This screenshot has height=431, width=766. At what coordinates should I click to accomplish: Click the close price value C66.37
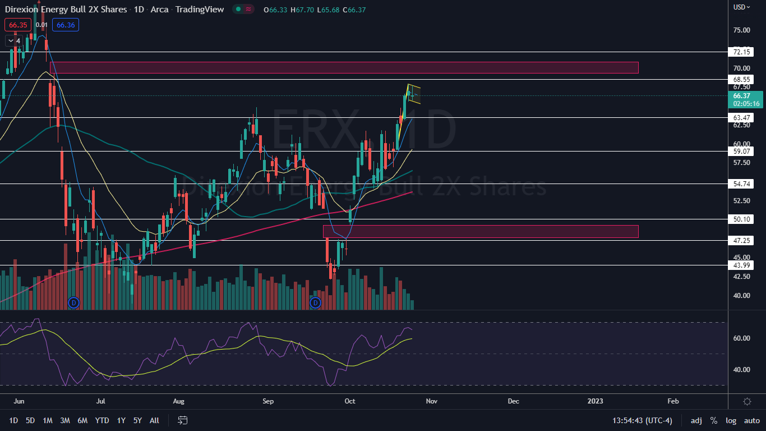click(x=354, y=10)
